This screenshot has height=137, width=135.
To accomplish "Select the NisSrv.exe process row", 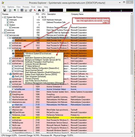I will tap(51, 125).
